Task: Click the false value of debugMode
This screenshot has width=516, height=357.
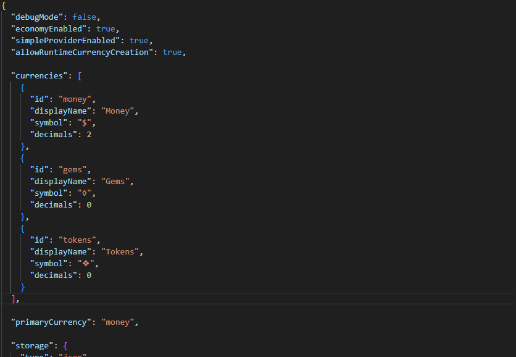Action: [85, 17]
